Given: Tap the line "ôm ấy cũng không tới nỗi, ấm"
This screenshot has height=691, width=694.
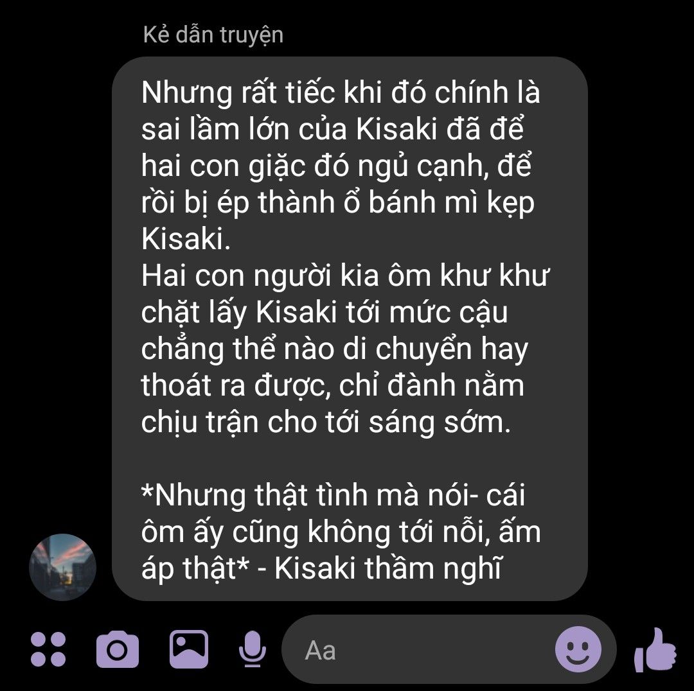Looking at the screenshot, I should (x=341, y=532).
